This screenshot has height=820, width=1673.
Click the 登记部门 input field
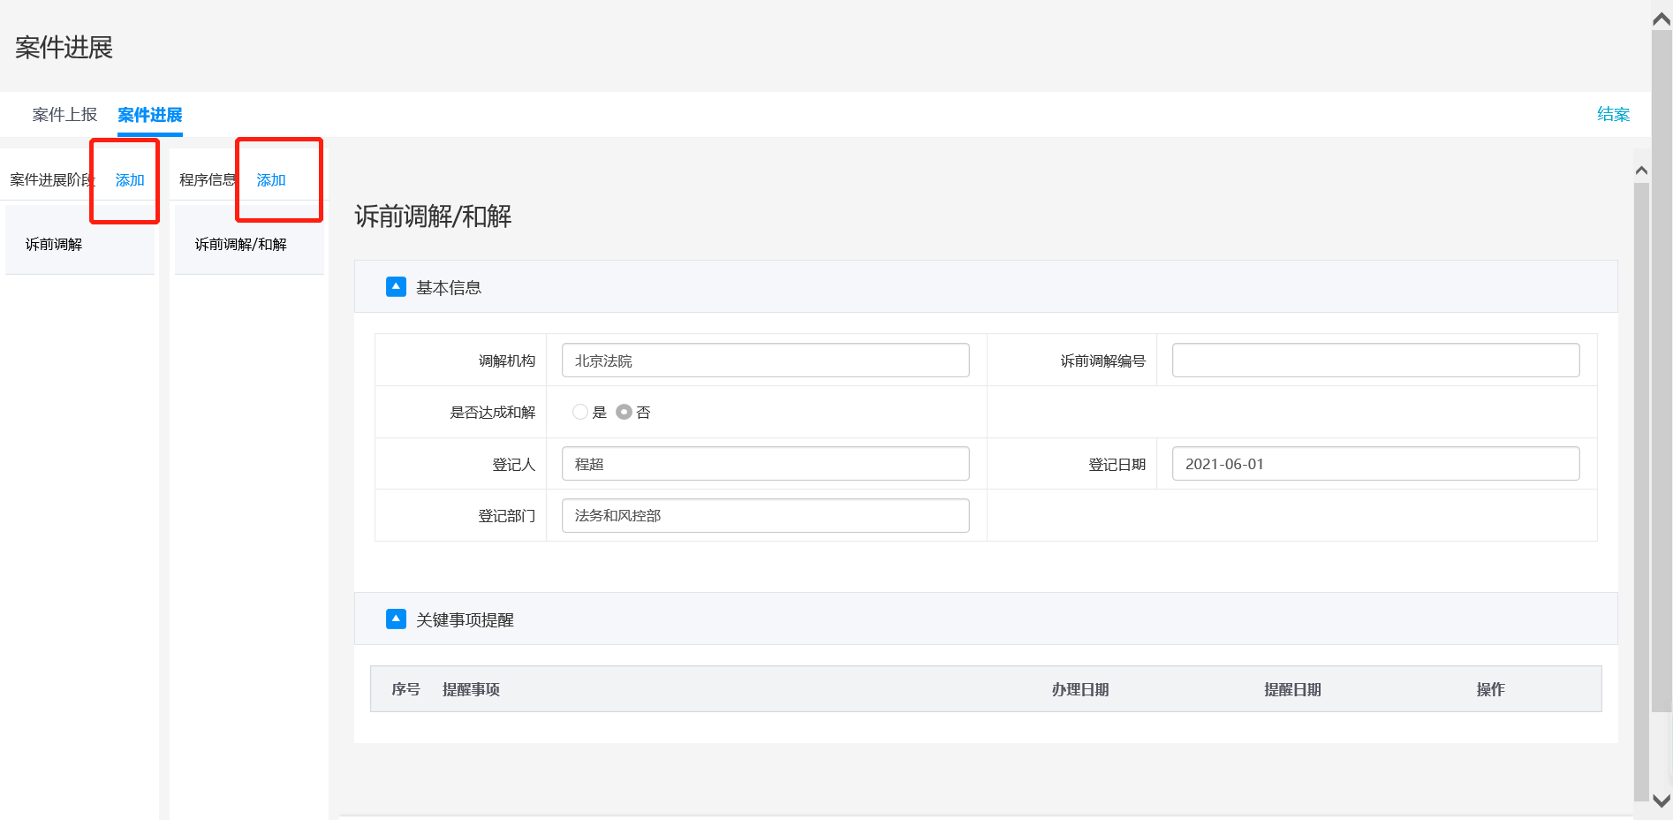click(x=765, y=515)
